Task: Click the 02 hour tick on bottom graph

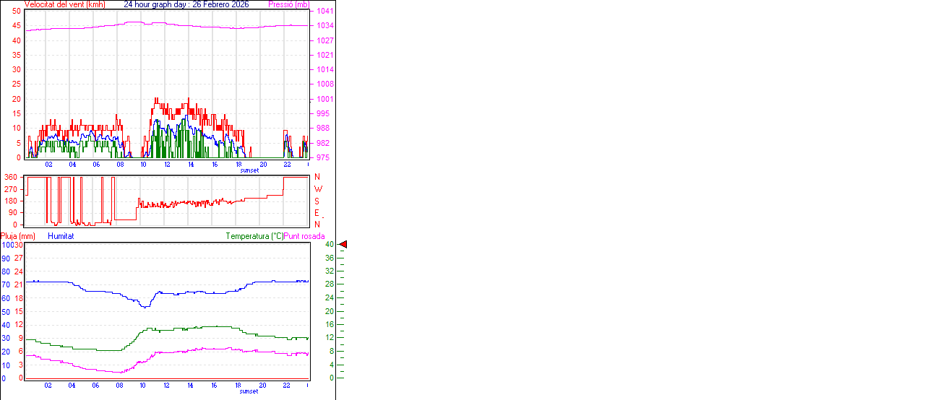Action: 48,386
